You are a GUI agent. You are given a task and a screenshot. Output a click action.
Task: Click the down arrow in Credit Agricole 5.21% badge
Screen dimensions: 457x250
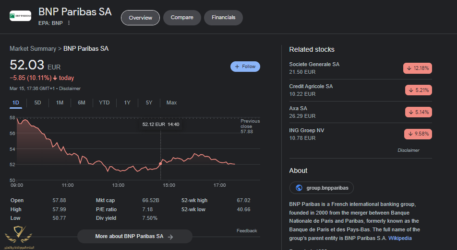(411, 90)
